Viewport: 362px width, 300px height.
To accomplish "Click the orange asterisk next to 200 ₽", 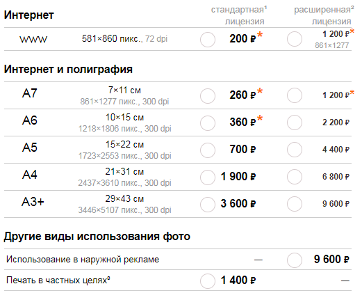I will coord(260,35).
